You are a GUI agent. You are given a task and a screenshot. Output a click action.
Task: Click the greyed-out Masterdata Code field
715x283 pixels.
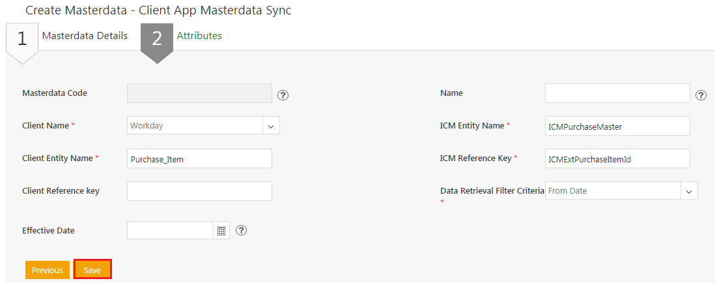pyautogui.click(x=199, y=93)
